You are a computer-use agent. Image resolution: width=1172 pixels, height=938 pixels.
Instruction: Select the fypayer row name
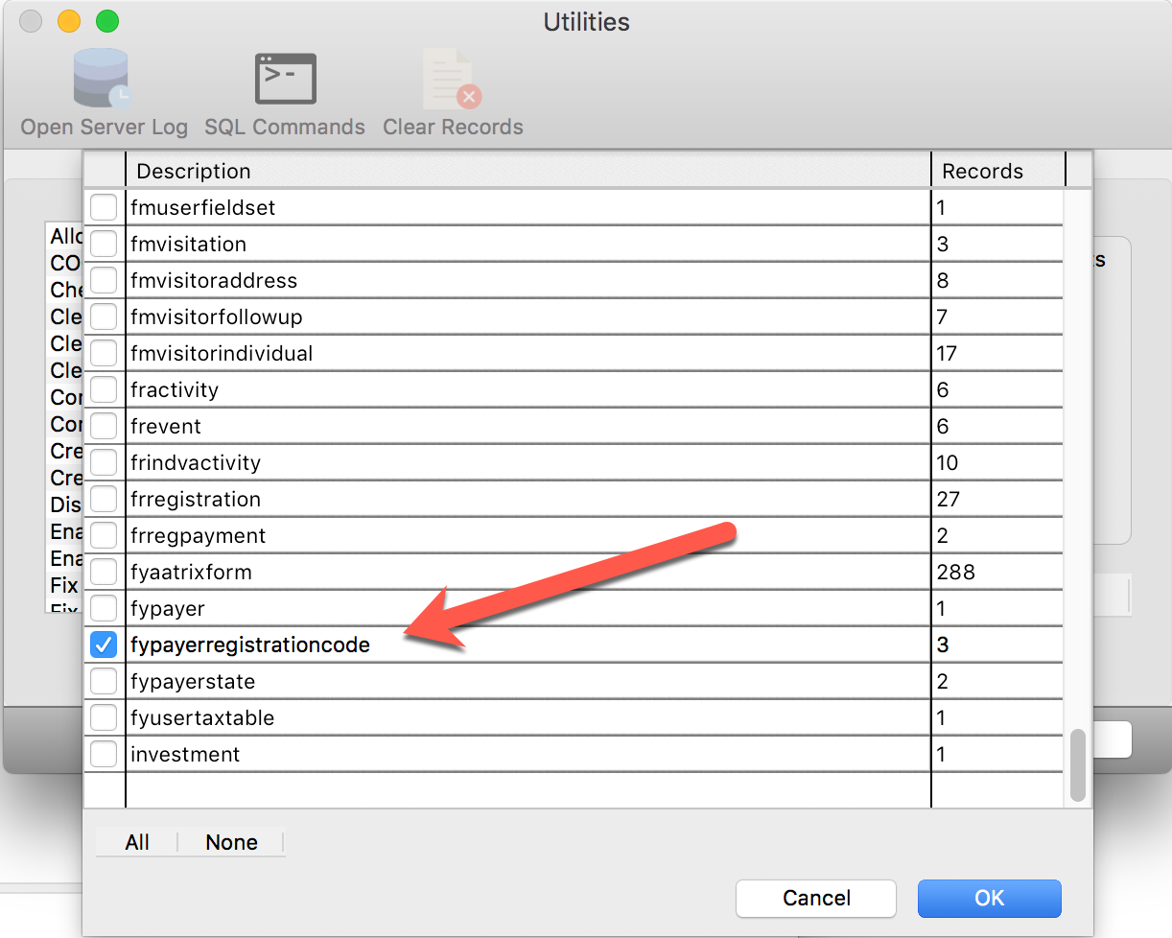(168, 609)
